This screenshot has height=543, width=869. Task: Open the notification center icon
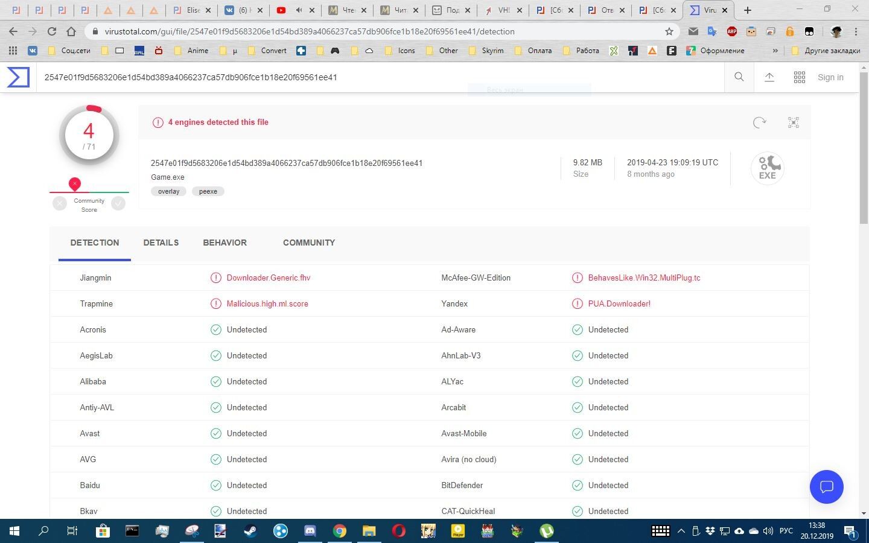tap(851, 532)
